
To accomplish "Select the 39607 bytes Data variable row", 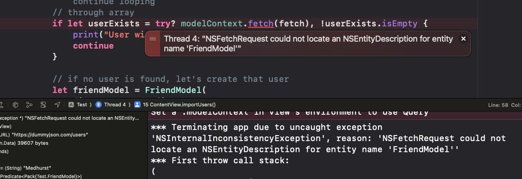I will point(73,143).
